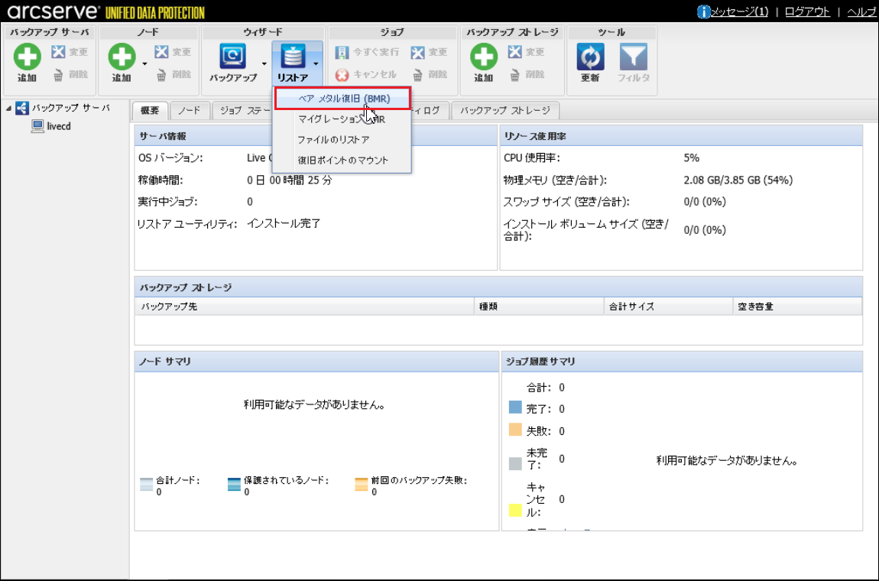Click the green Add node icon
The height and width of the screenshot is (581, 879).
tap(122, 57)
